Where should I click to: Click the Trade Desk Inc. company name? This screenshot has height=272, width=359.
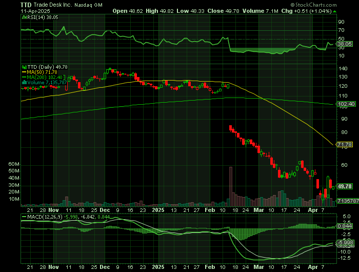click(x=52, y=5)
